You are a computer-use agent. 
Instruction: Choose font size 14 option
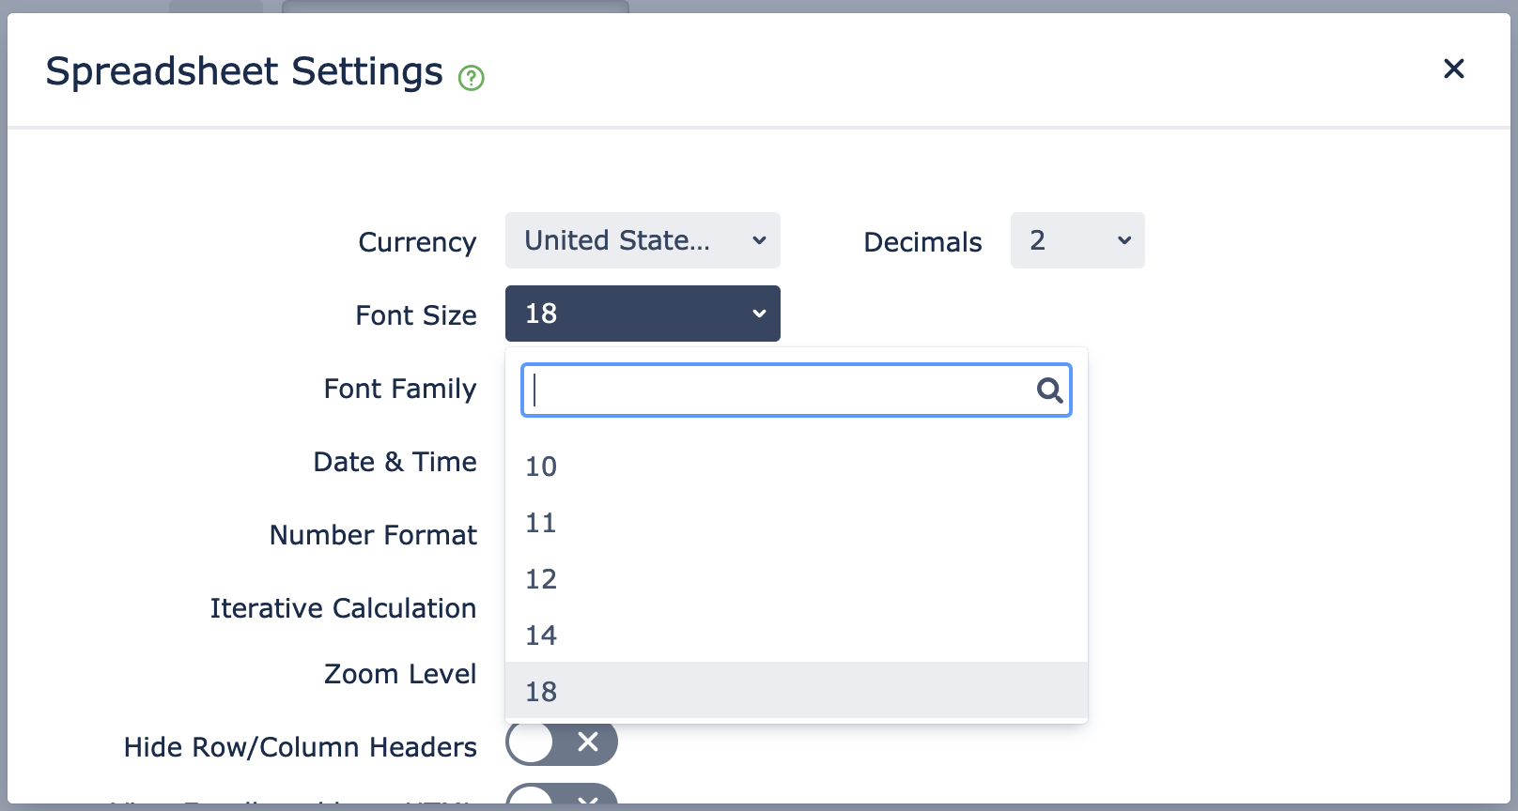(797, 635)
